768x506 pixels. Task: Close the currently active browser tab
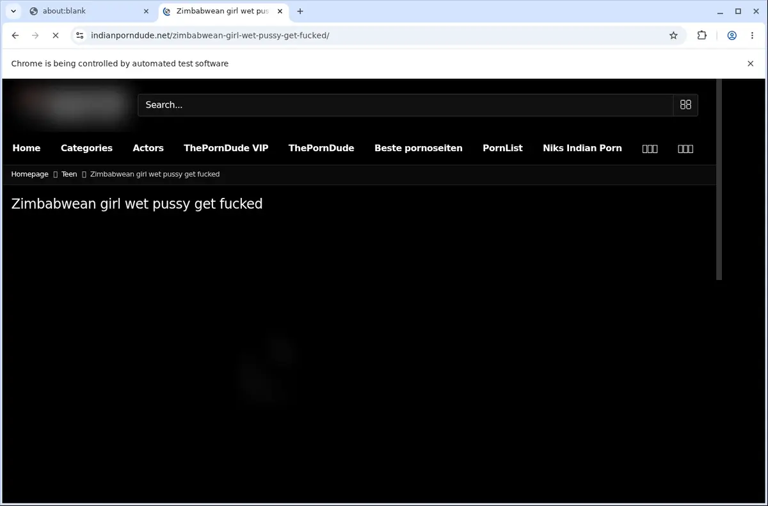pyautogui.click(x=279, y=11)
